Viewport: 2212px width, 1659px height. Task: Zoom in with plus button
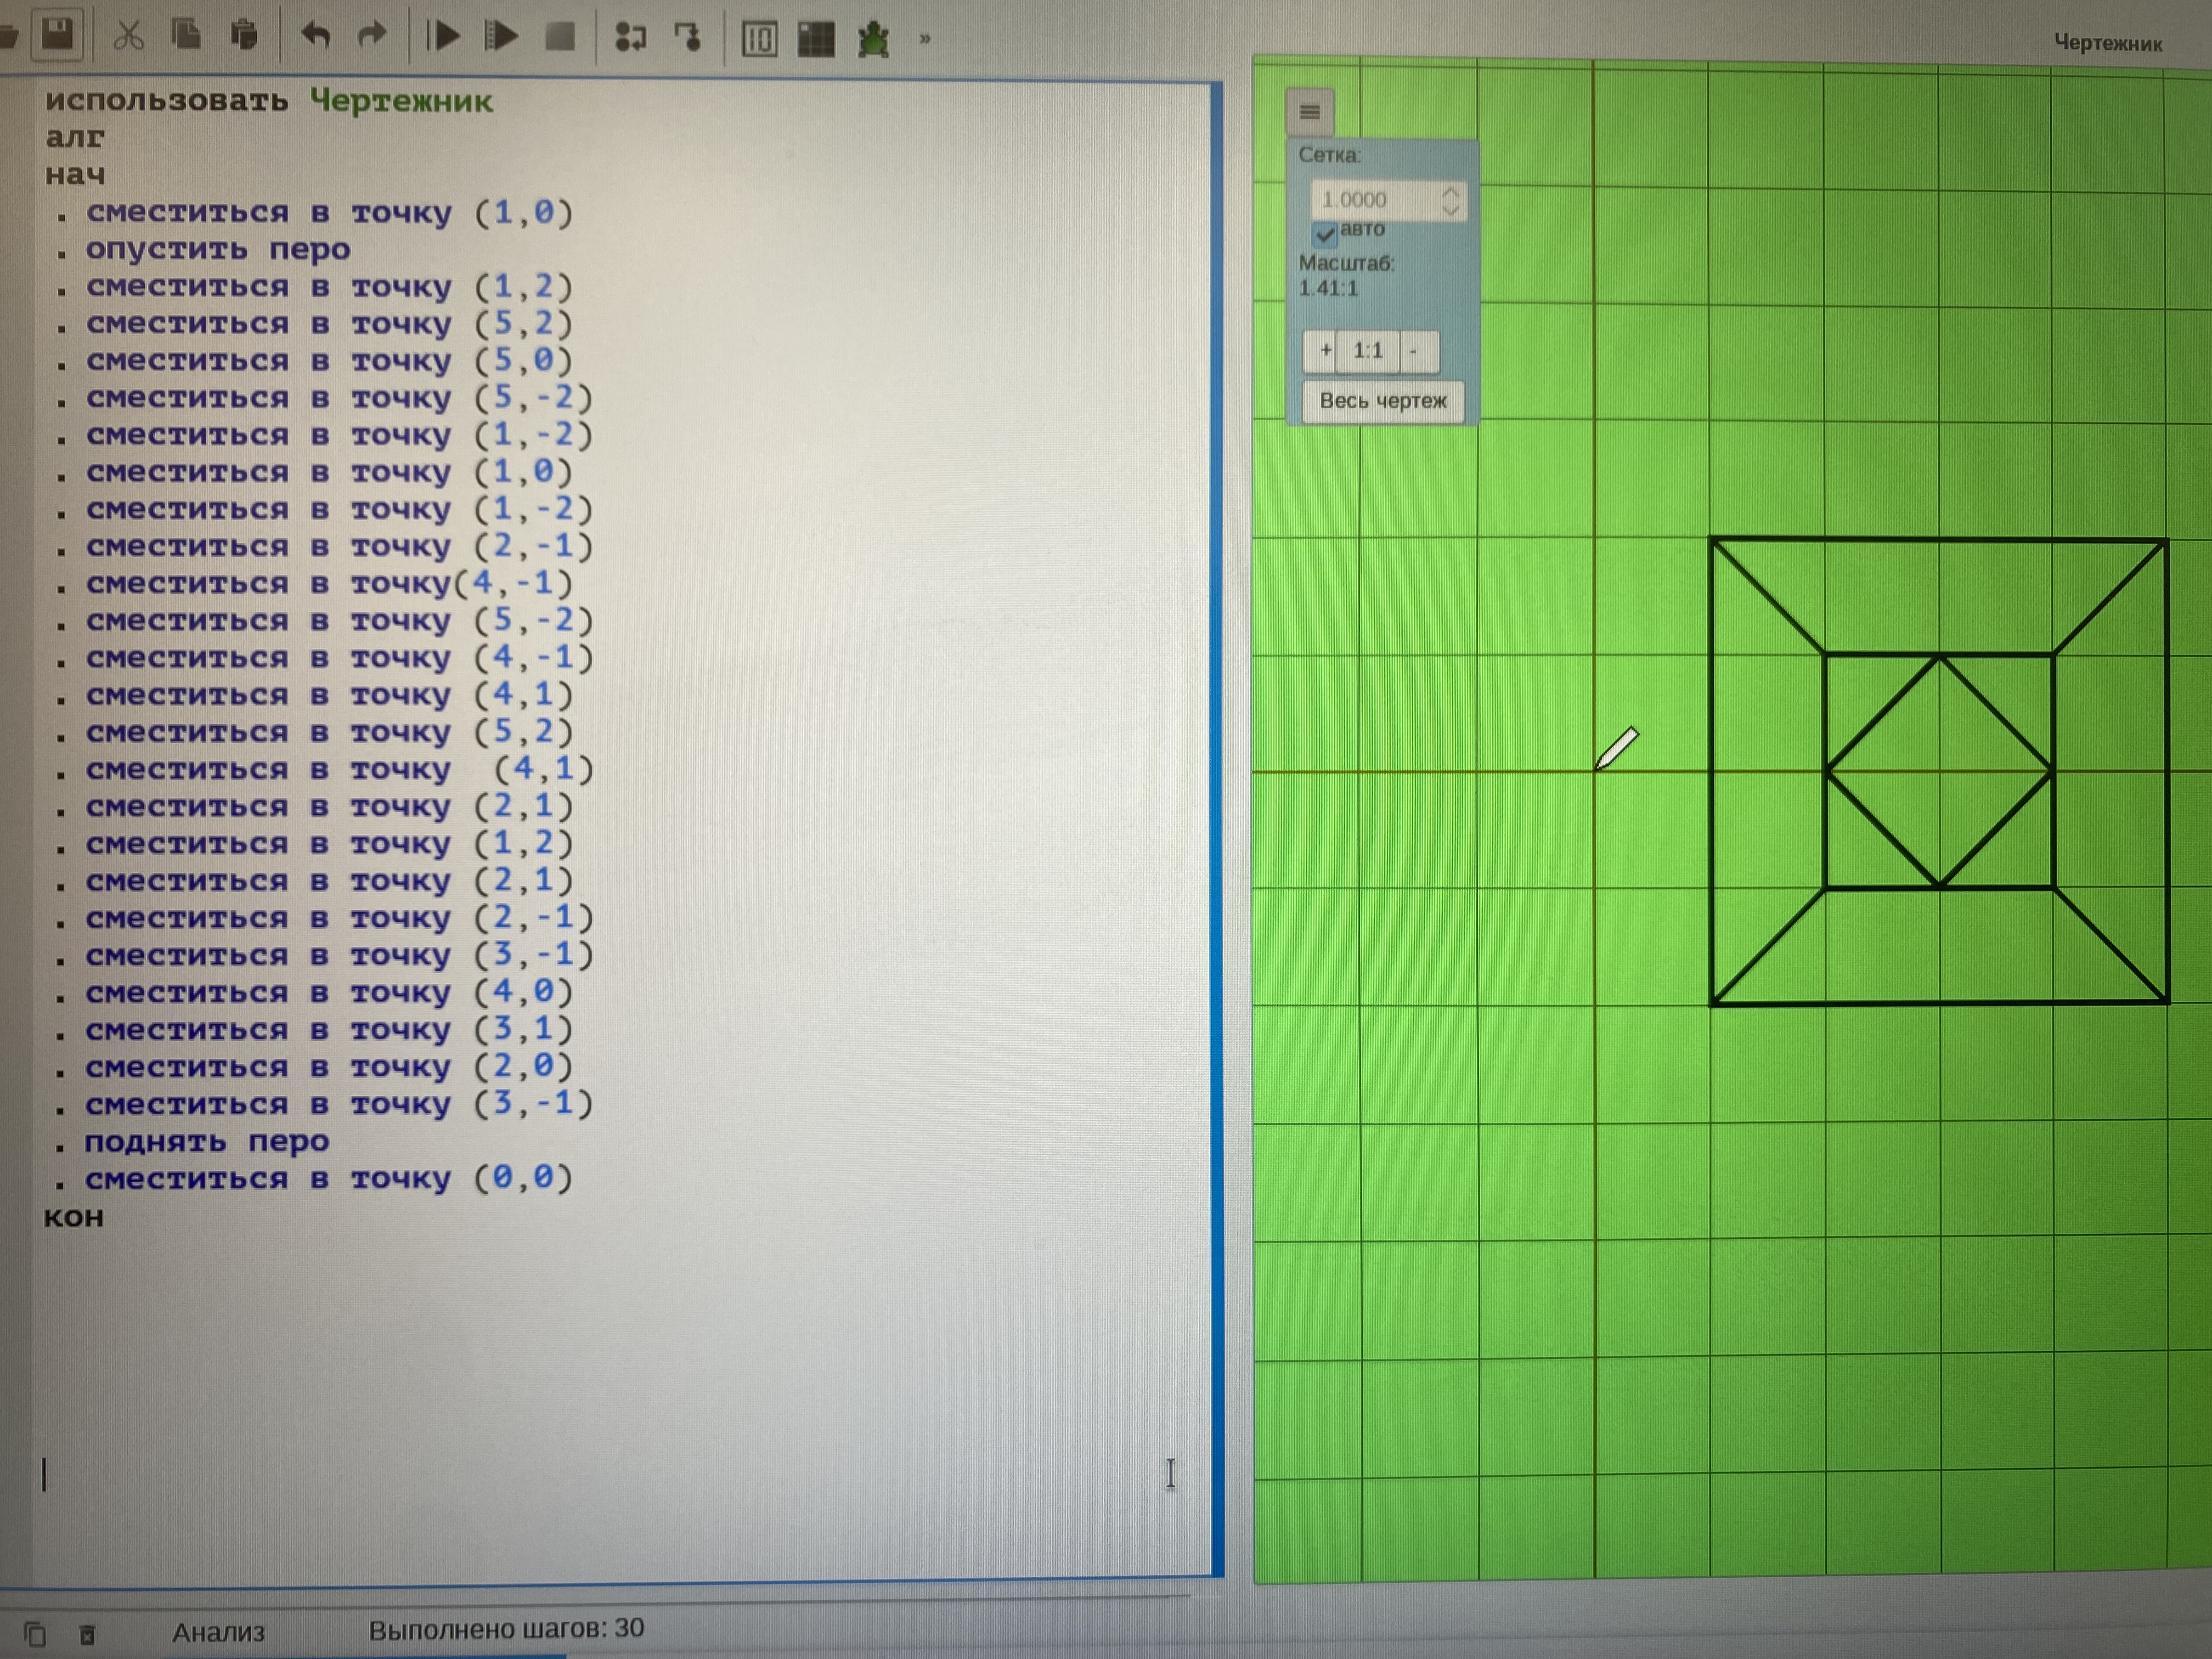click(x=1324, y=351)
